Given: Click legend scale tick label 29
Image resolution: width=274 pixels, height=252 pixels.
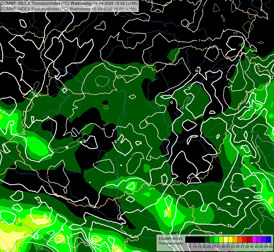Looking at the screenshot, I should (219, 247).
